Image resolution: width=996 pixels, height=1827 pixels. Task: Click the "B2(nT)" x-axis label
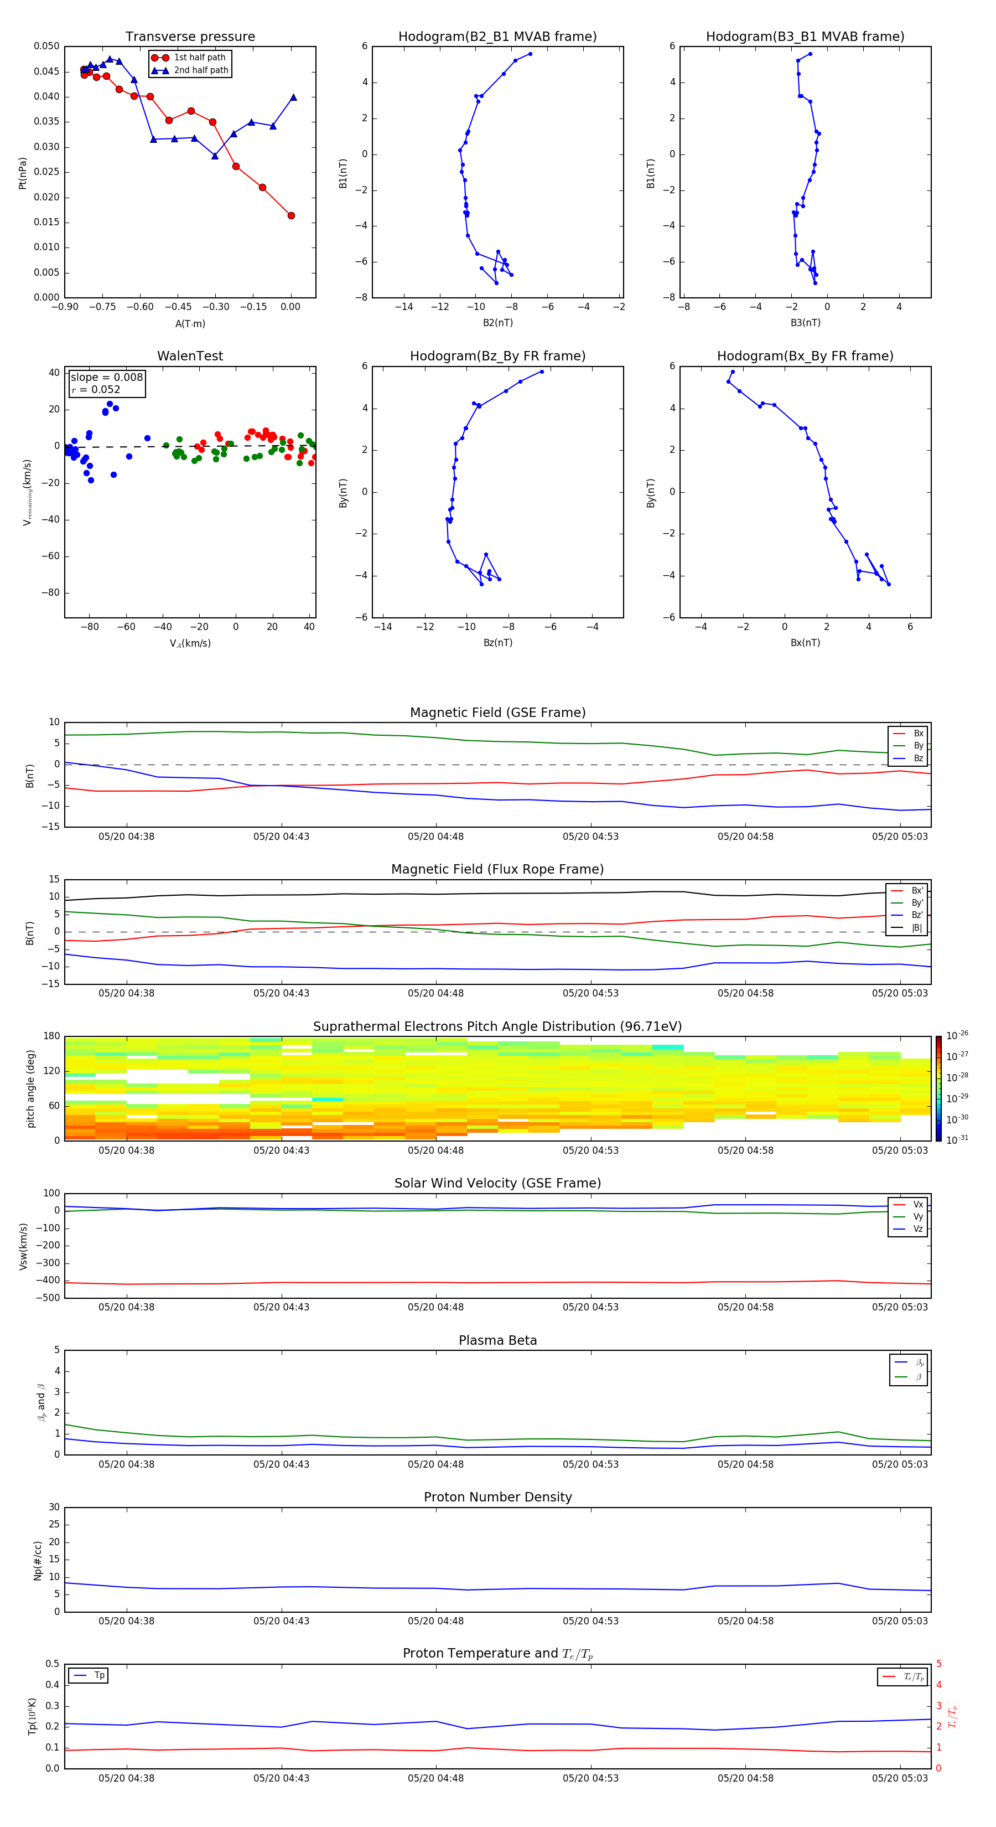[x=497, y=323]
